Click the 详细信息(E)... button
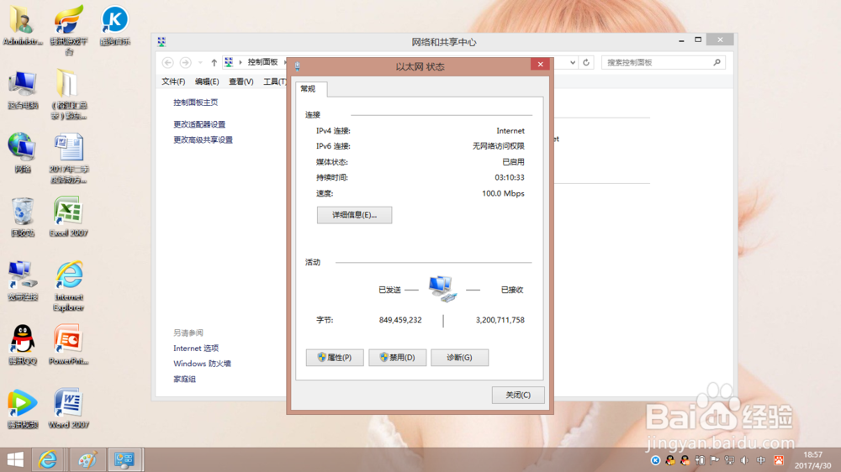 pyautogui.click(x=355, y=215)
